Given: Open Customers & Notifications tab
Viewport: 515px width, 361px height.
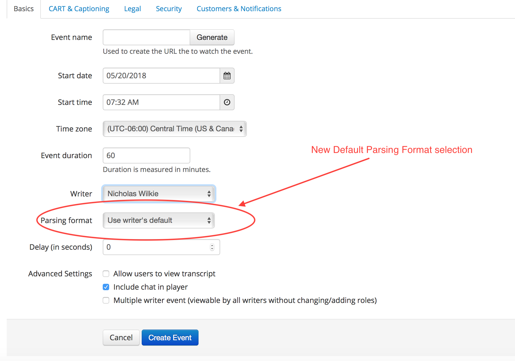Looking at the screenshot, I should pos(239,9).
